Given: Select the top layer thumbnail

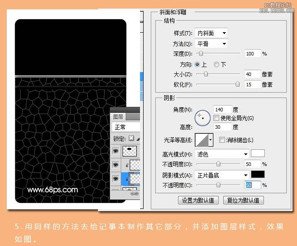Looking at the screenshot, I should (x=130, y=151).
